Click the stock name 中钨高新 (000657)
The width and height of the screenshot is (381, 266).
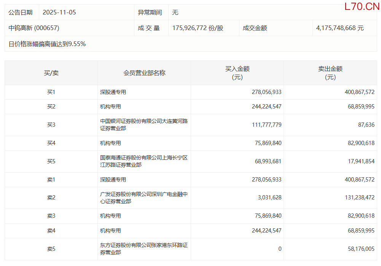point(34,28)
